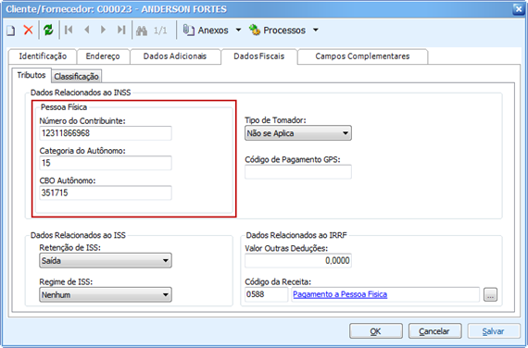This screenshot has height=348, width=528.
Task: Open the Dados Adicionais tab
Action: [175, 56]
